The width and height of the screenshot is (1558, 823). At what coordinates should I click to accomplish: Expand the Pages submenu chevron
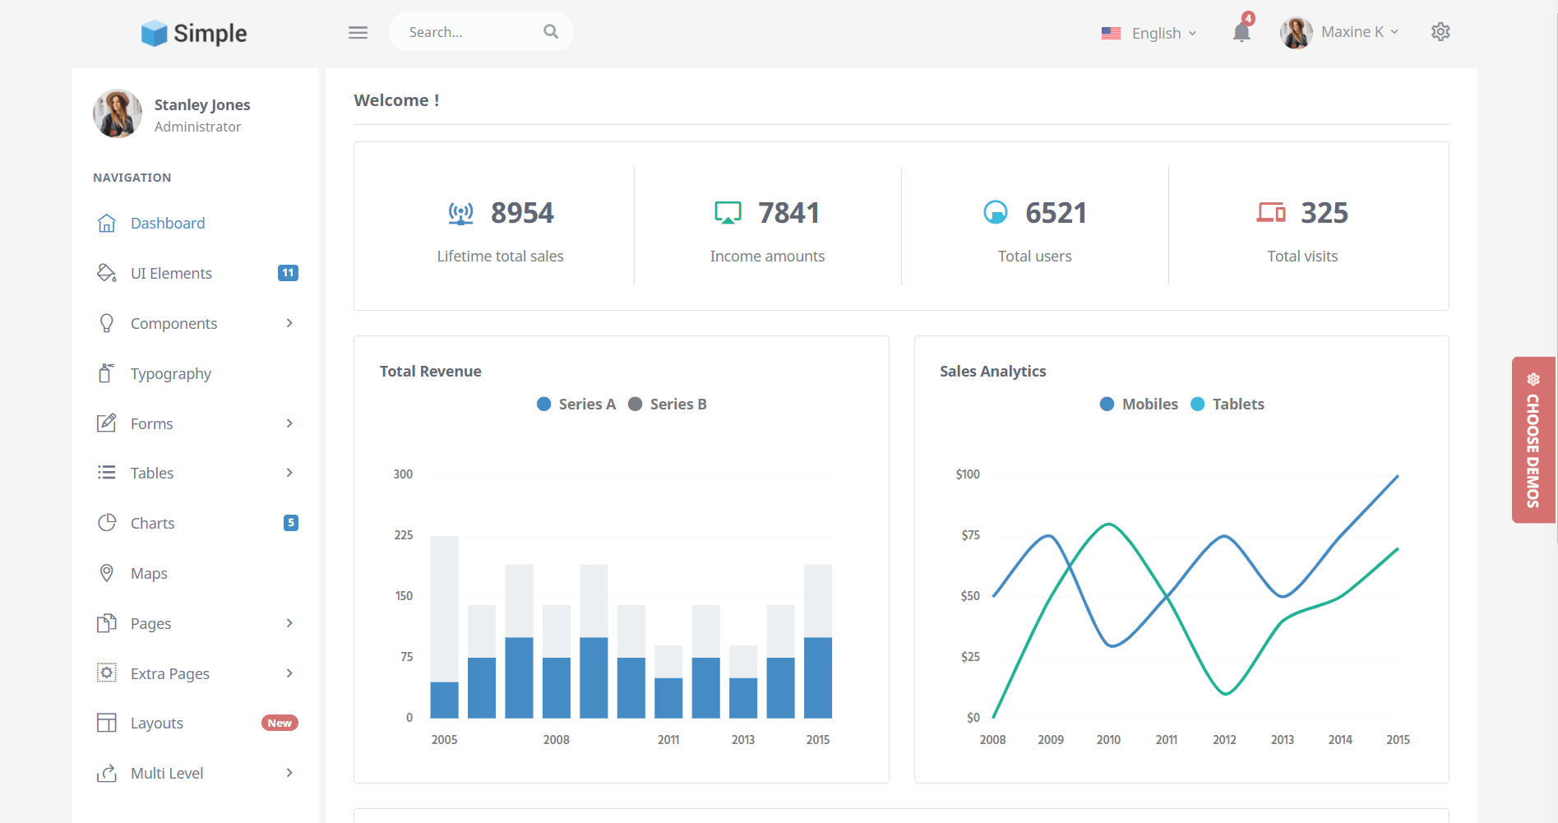click(x=289, y=623)
